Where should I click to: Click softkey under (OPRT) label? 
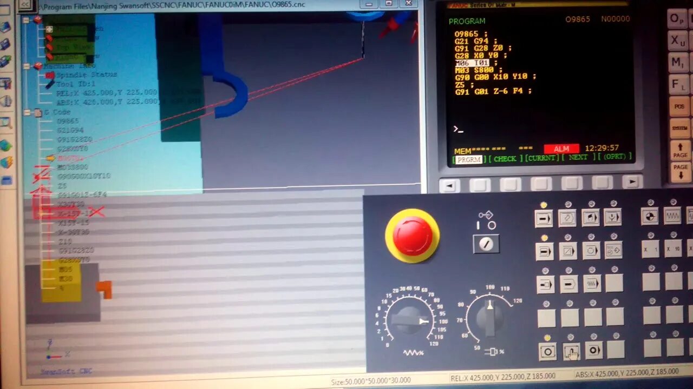(602, 183)
